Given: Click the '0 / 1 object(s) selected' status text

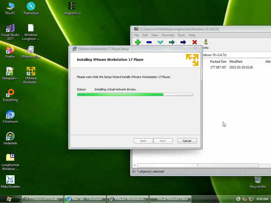Looking at the screenshot, I should 148,171.
